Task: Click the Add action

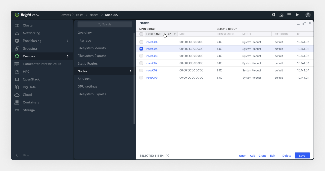Action: 252,156
